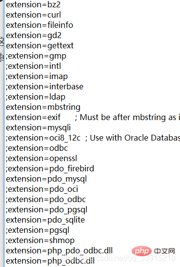Click on extension=gettext entry
This screenshot has height=267, width=180.
40,45
